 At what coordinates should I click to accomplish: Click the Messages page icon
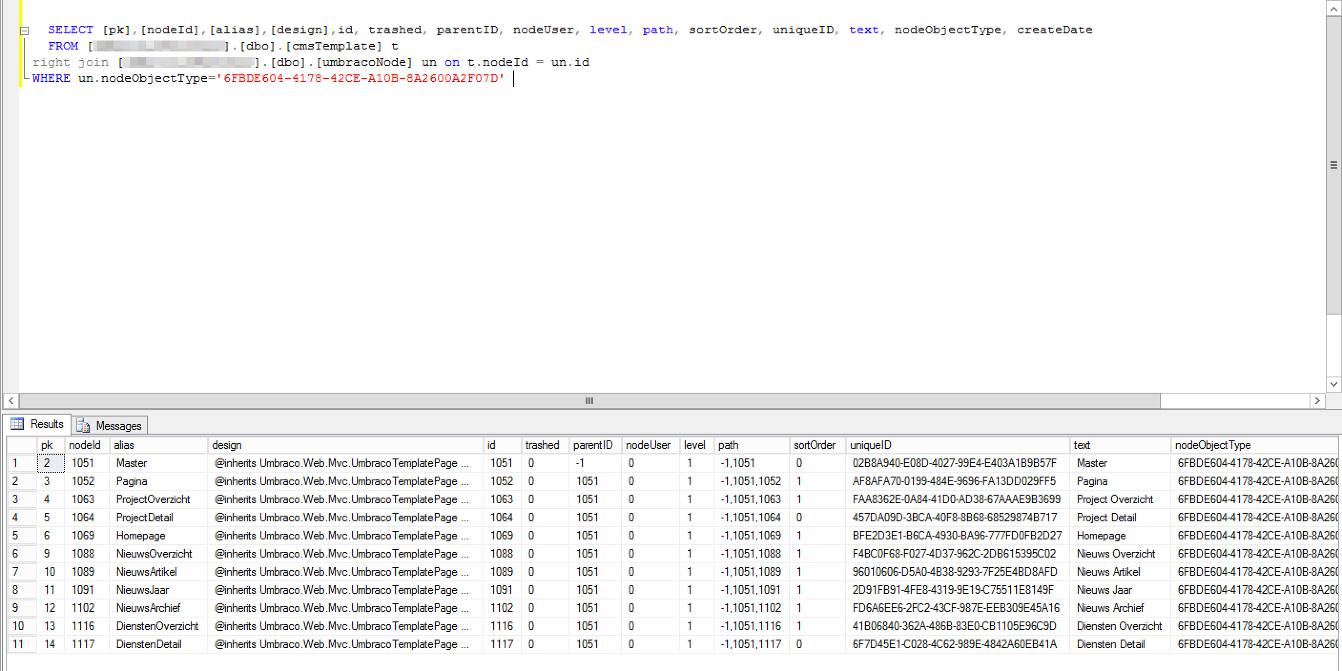coord(83,426)
